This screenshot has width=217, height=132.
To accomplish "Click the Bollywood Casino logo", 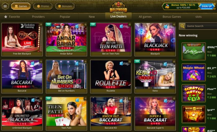I will (x=118, y=8).
